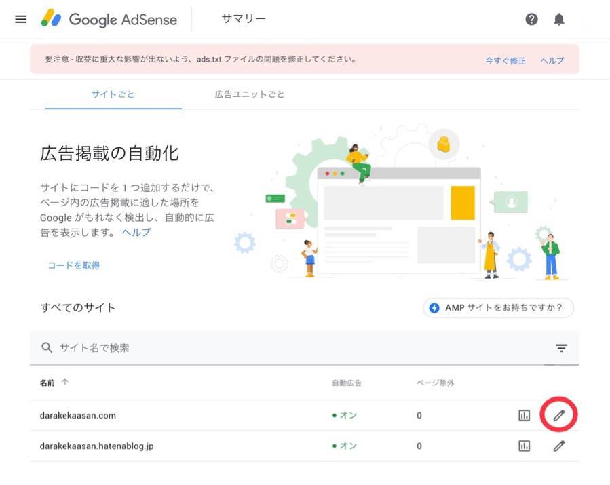Switch to the サイトごと tab
Viewport: 610px width, 485px height.
pos(113,94)
